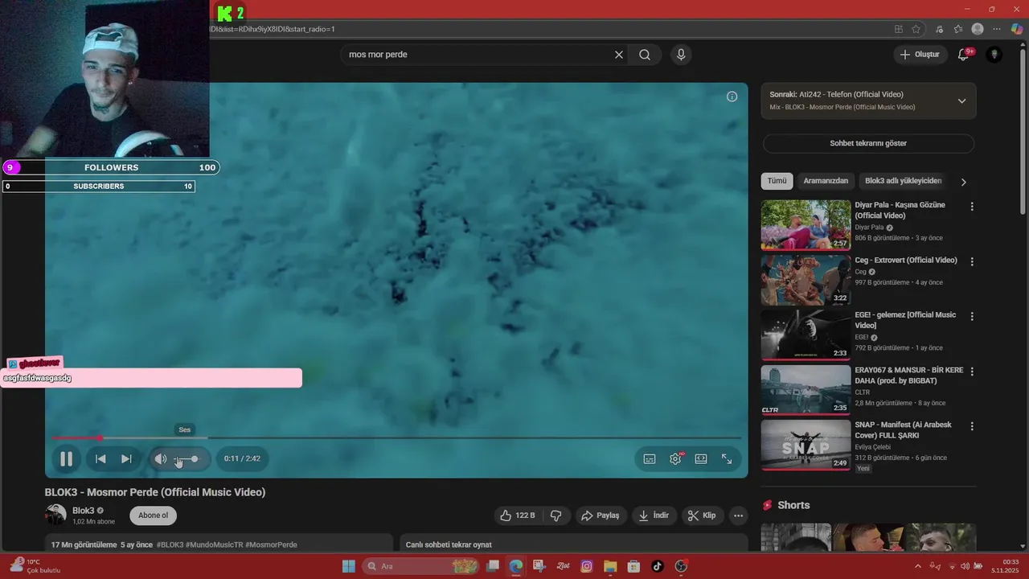Open Instagram from the taskbar
1029x579 pixels.
[587, 566]
